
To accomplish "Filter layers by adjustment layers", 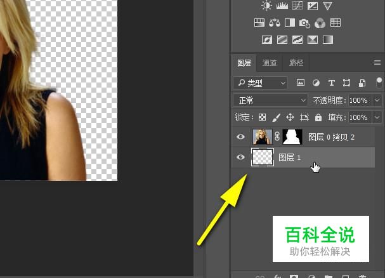I will point(316,83).
